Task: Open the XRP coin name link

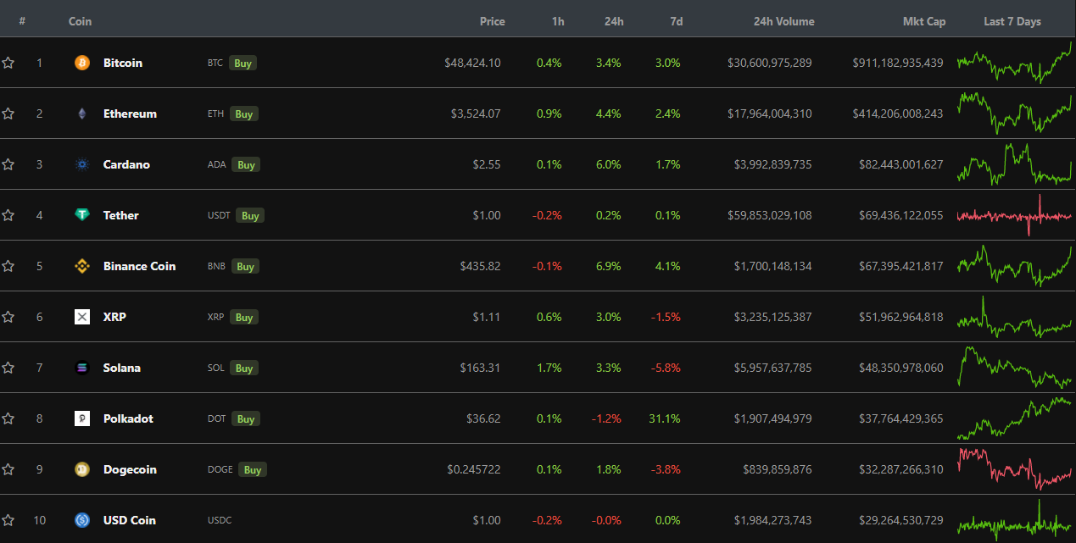Action: 114,317
